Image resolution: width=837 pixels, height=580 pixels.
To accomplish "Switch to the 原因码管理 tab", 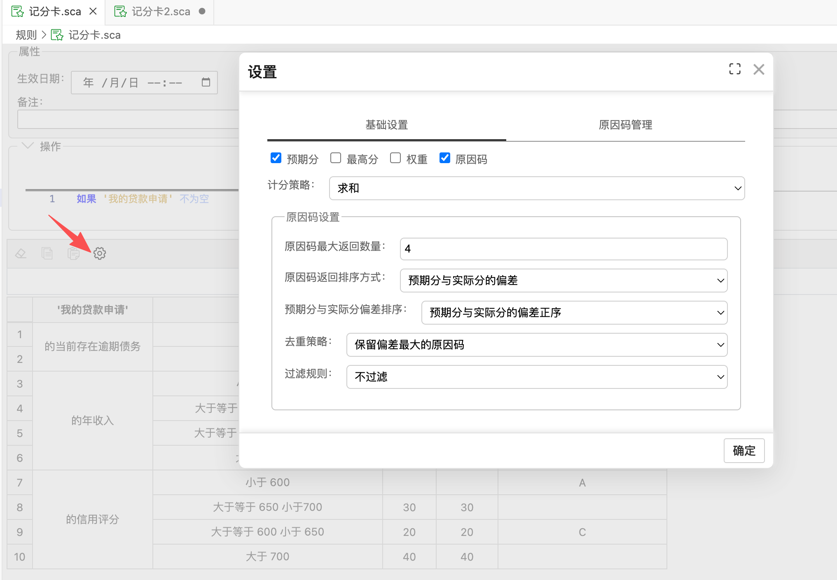I will [625, 125].
